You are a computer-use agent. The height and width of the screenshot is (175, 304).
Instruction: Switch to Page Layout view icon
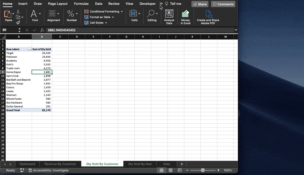click(x=170, y=170)
